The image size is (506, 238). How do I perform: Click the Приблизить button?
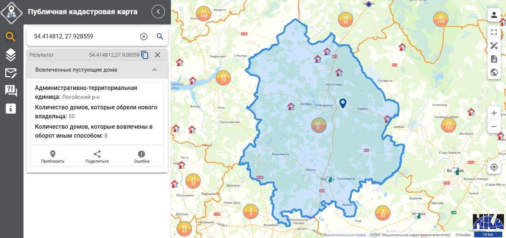coord(52,157)
